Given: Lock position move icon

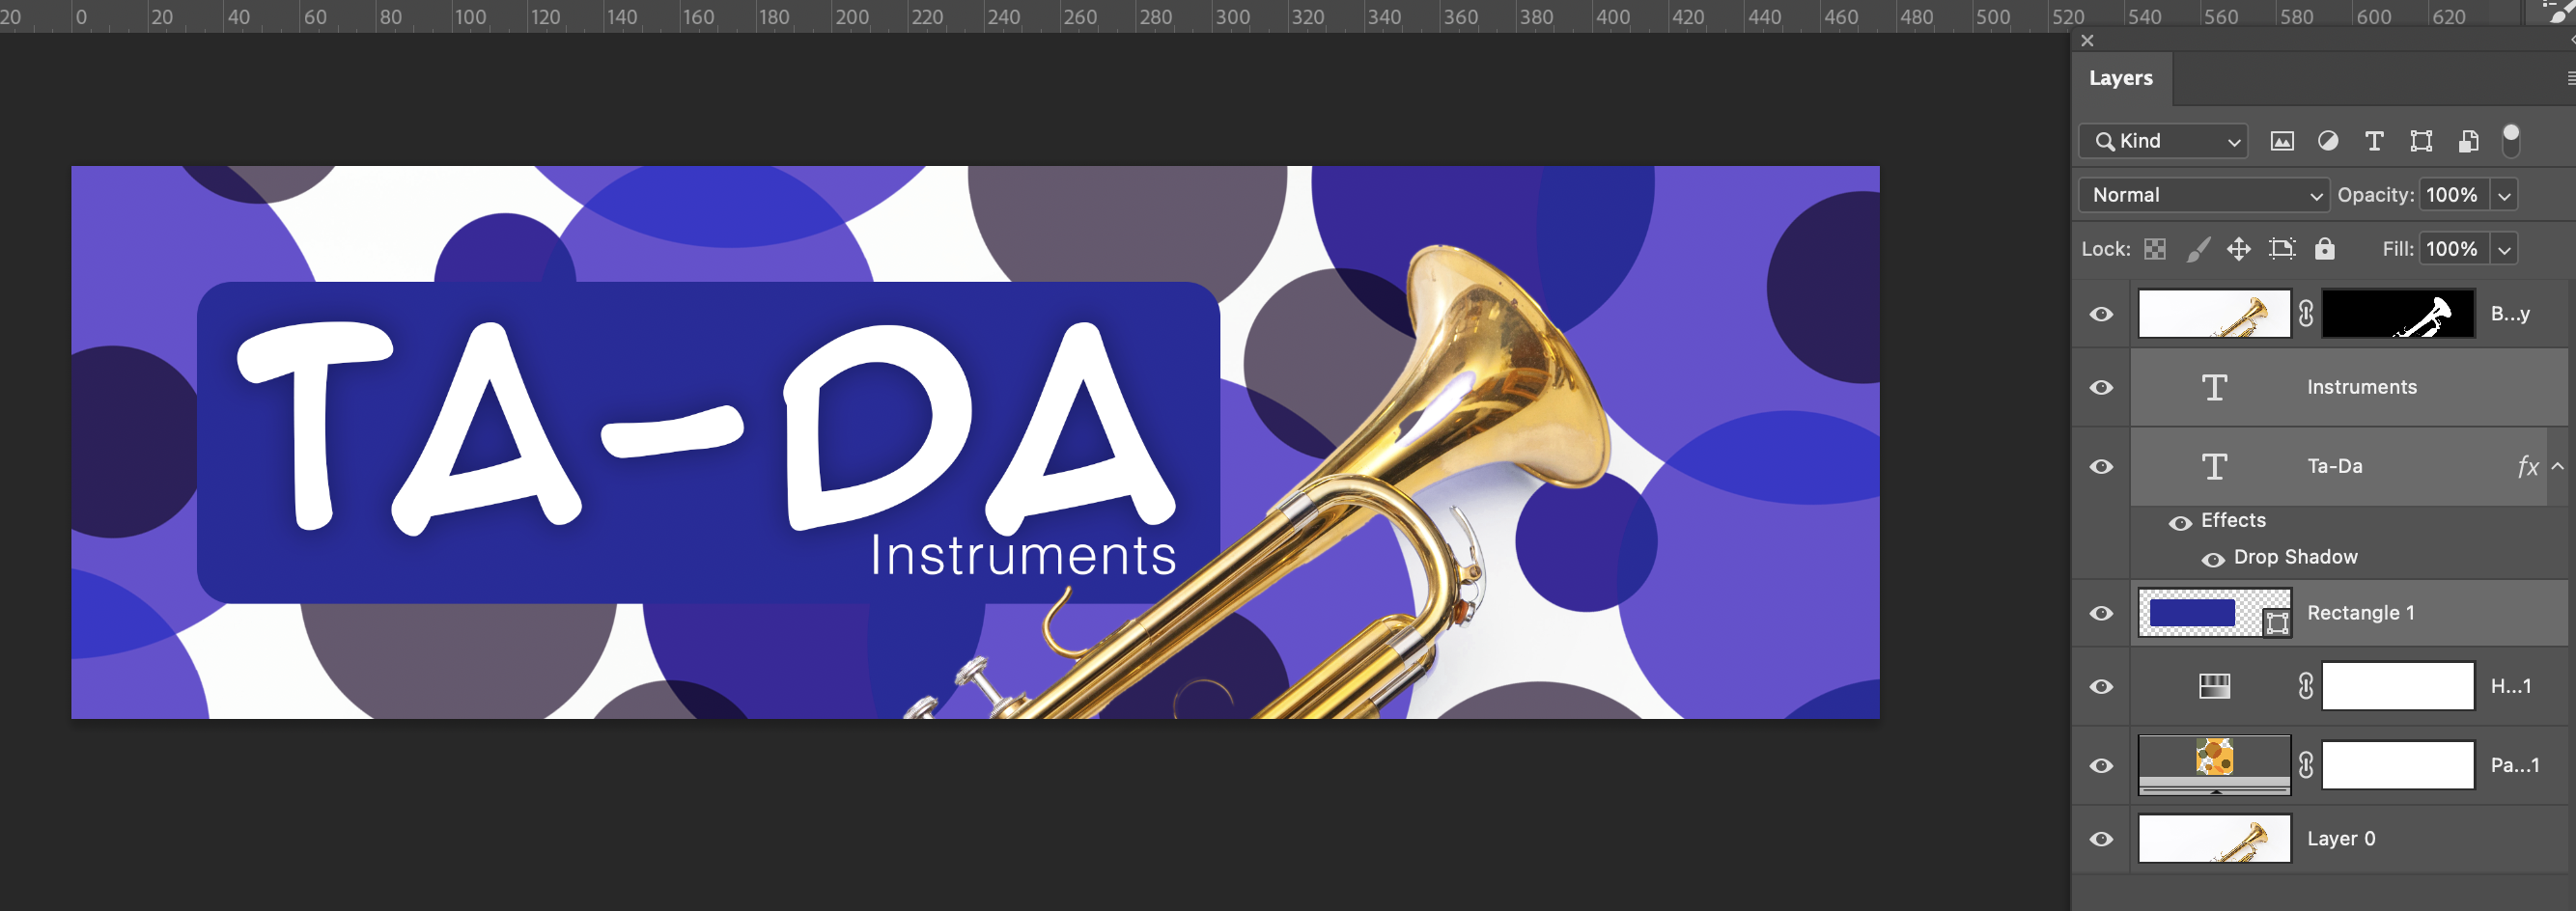Looking at the screenshot, I should 2239,249.
